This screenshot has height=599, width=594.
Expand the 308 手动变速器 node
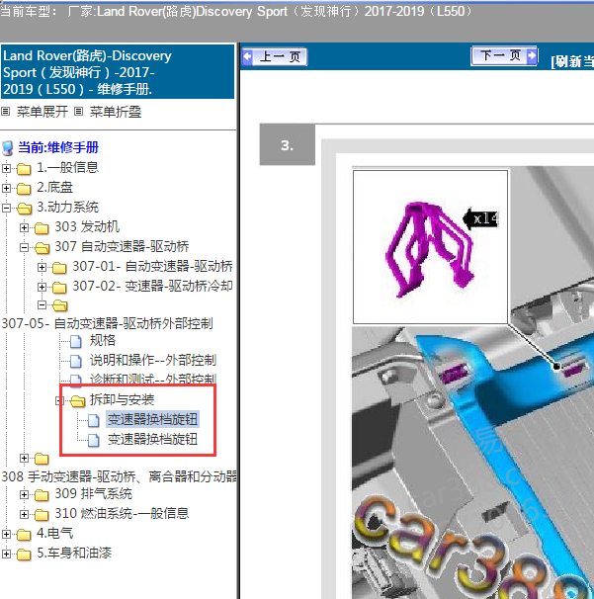pos(24,458)
